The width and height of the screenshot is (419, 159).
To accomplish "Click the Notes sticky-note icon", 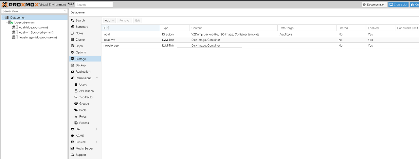I will (72, 33).
